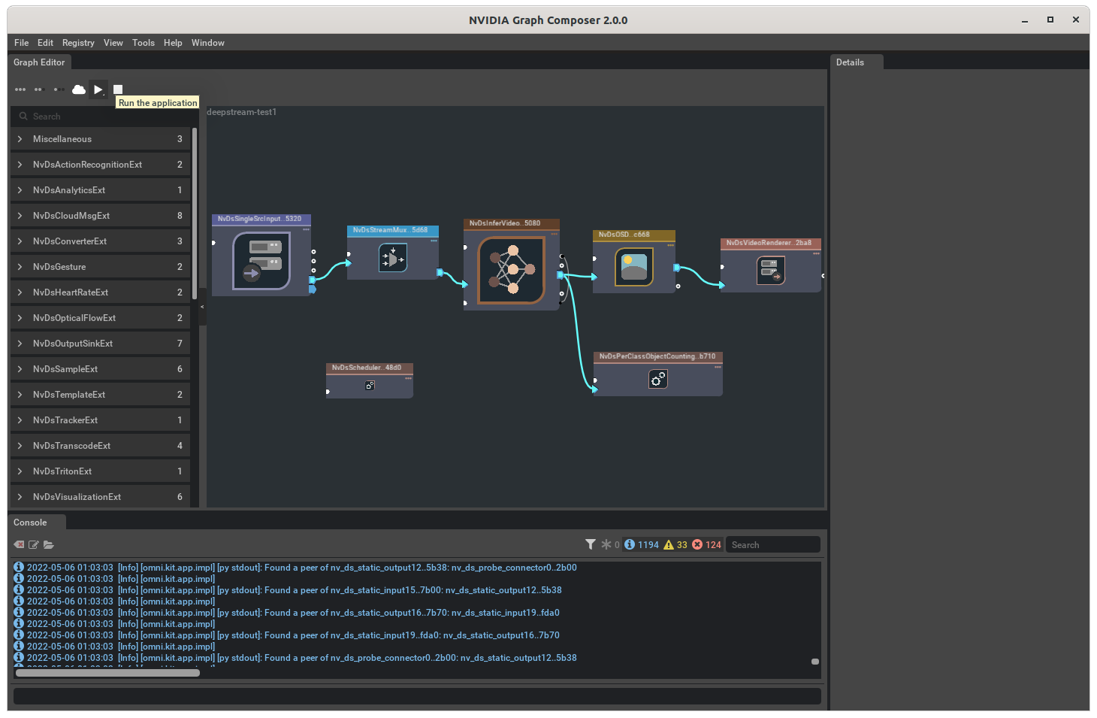Open the console filter funnel icon

(x=590, y=544)
